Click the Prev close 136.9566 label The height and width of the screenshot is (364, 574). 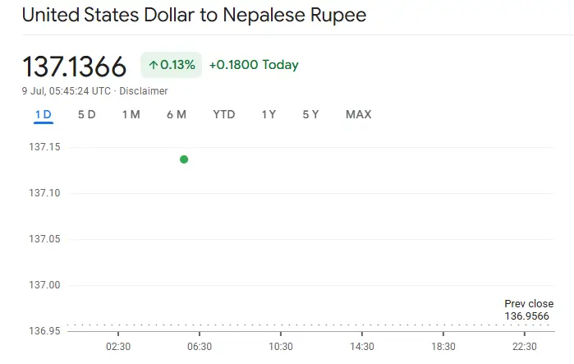(528, 310)
